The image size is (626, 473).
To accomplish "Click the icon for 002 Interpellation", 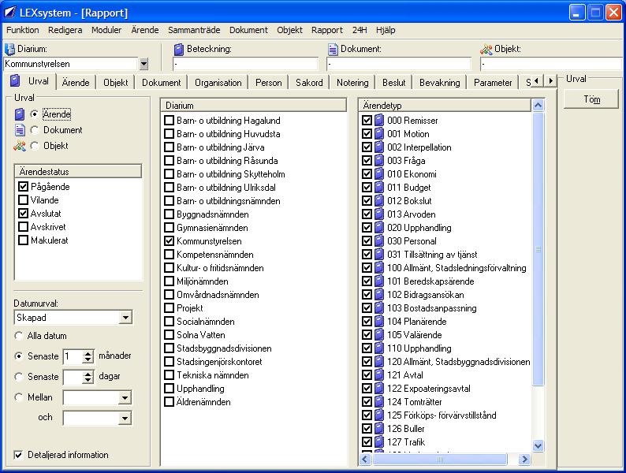I will click(379, 147).
